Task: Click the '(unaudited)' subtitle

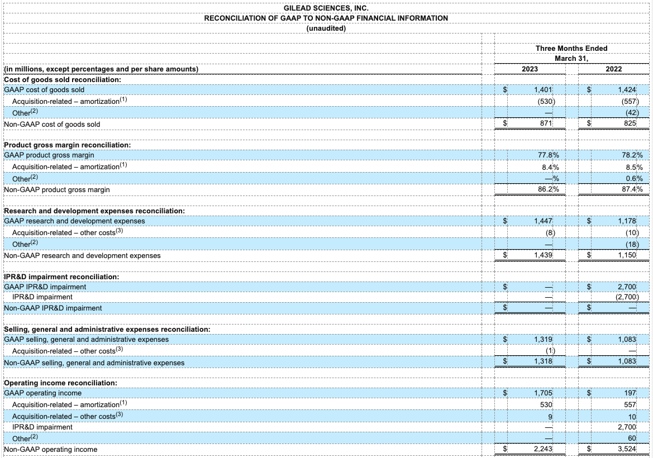Action: tap(326, 28)
